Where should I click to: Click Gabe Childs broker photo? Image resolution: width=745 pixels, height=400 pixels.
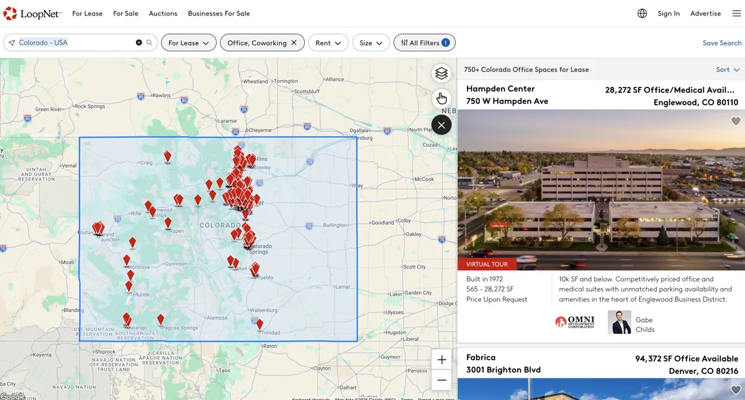(x=620, y=322)
